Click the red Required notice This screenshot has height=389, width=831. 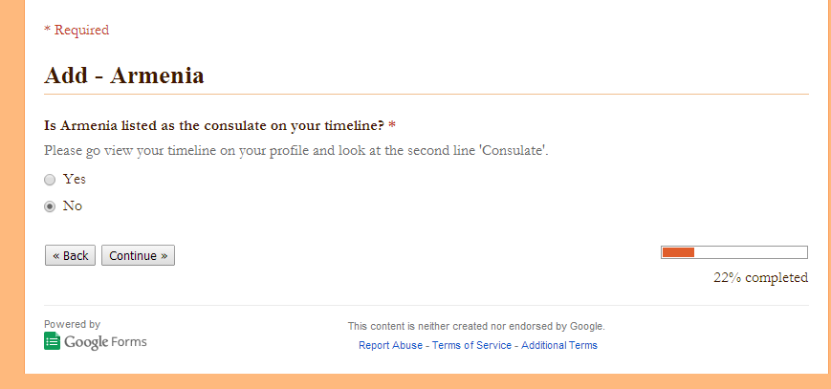pyautogui.click(x=77, y=30)
